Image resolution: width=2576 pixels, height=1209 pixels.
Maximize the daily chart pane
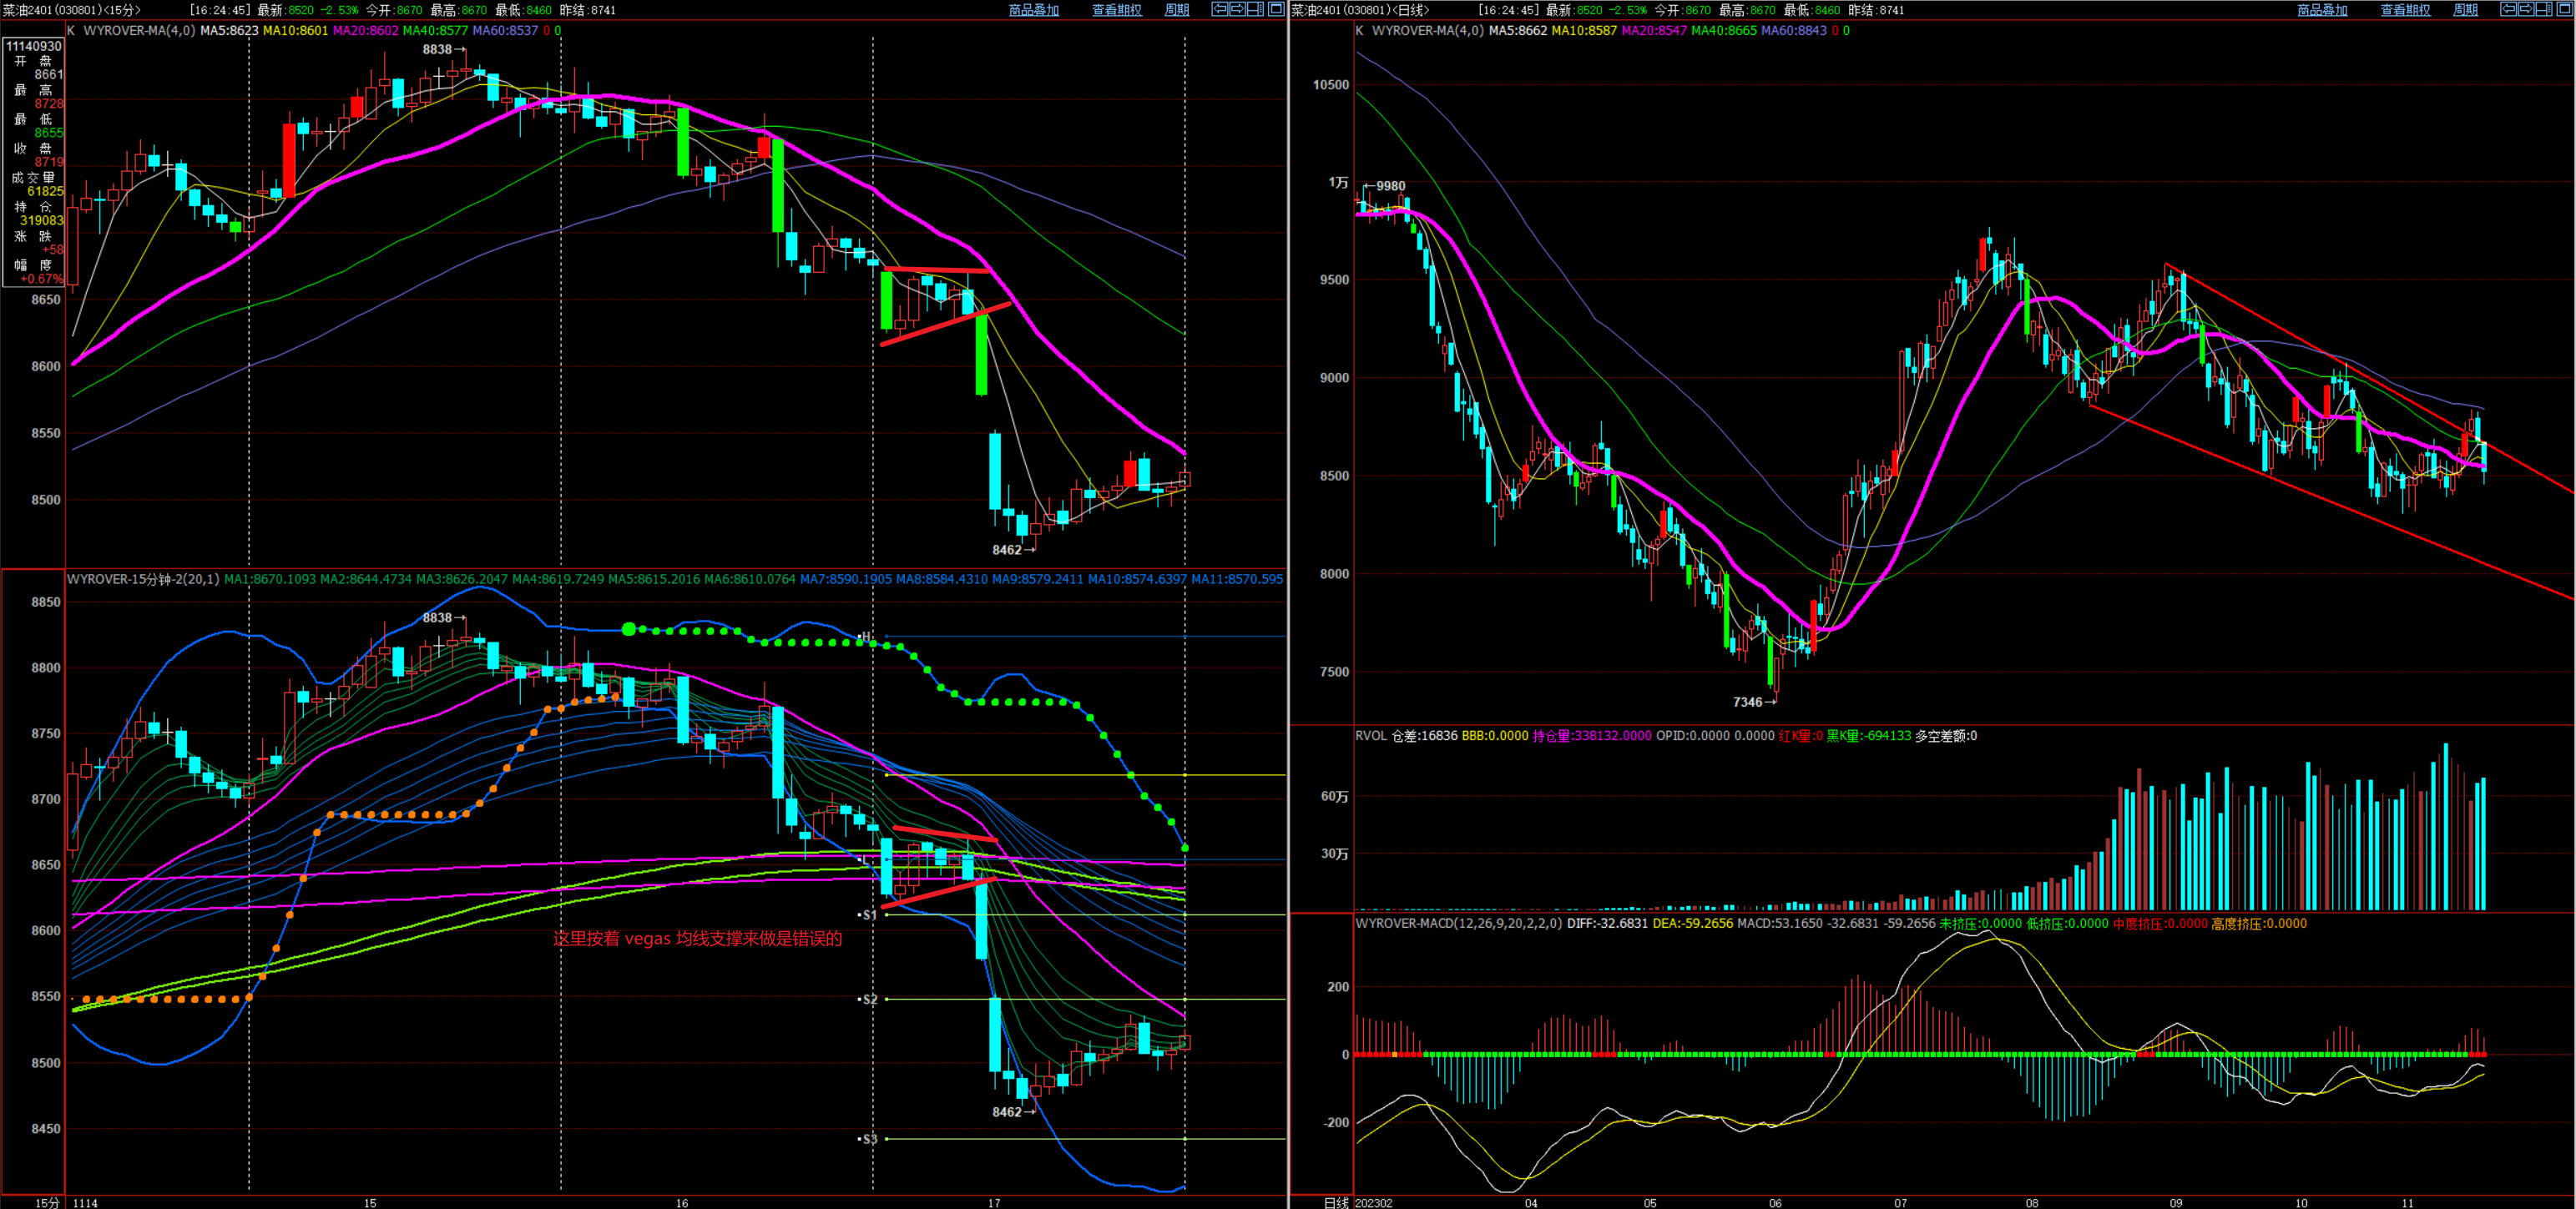point(2564,9)
